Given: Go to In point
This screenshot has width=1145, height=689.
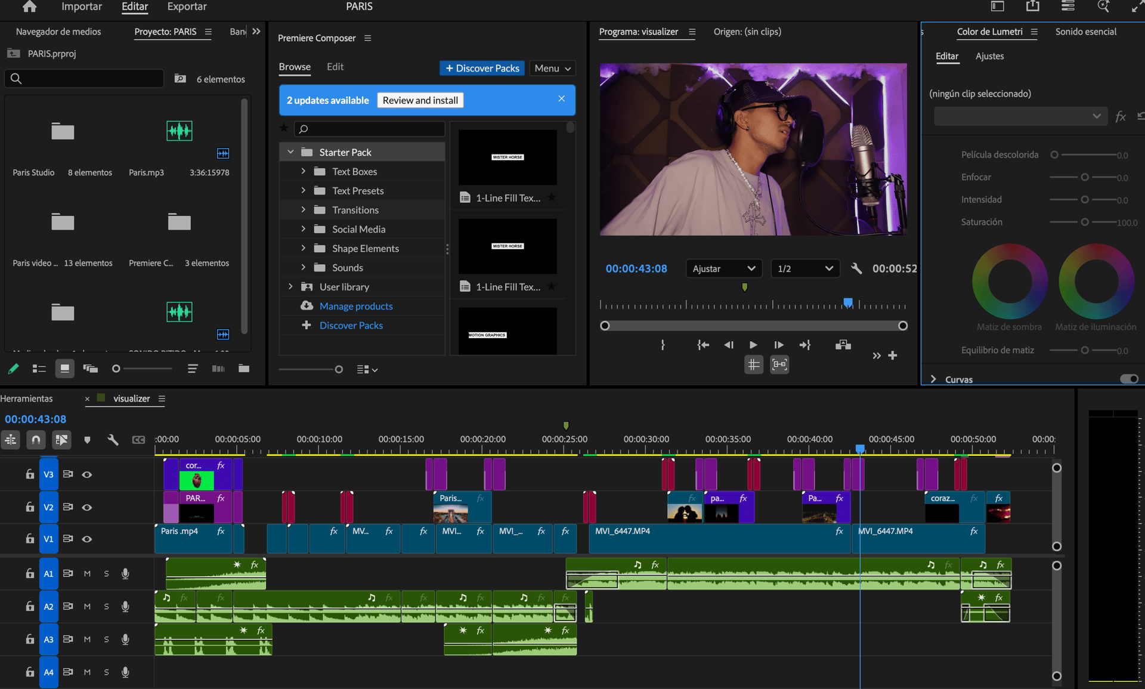Looking at the screenshot, I should coord(703,345).
